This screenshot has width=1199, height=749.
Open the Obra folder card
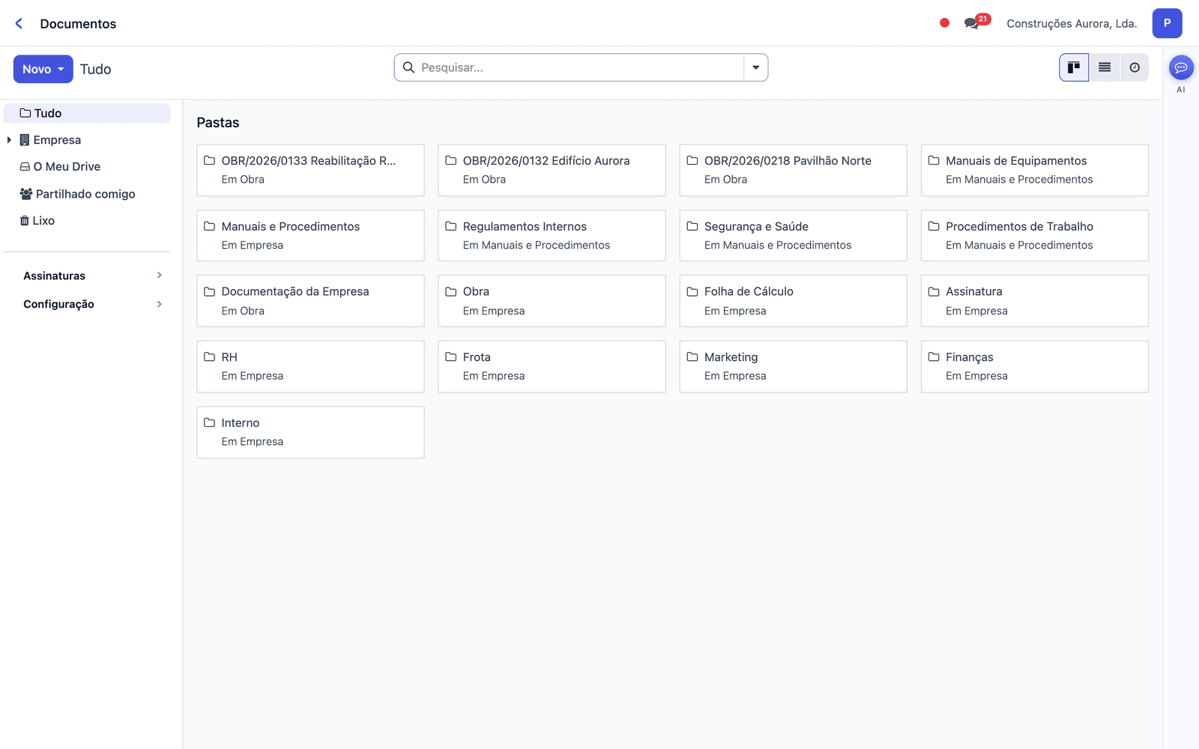[552, 301]
